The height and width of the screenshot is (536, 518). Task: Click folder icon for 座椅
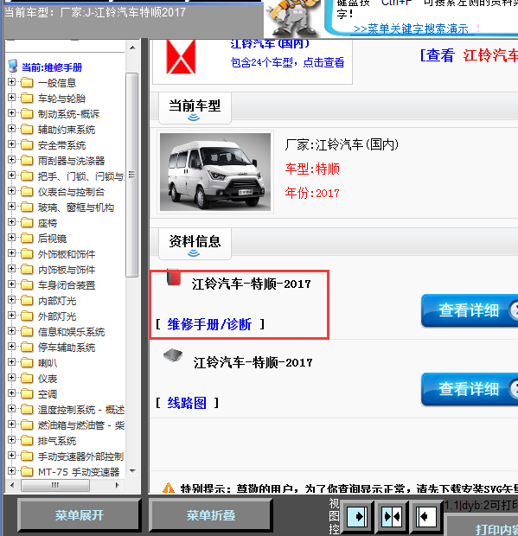pos(27,223)
